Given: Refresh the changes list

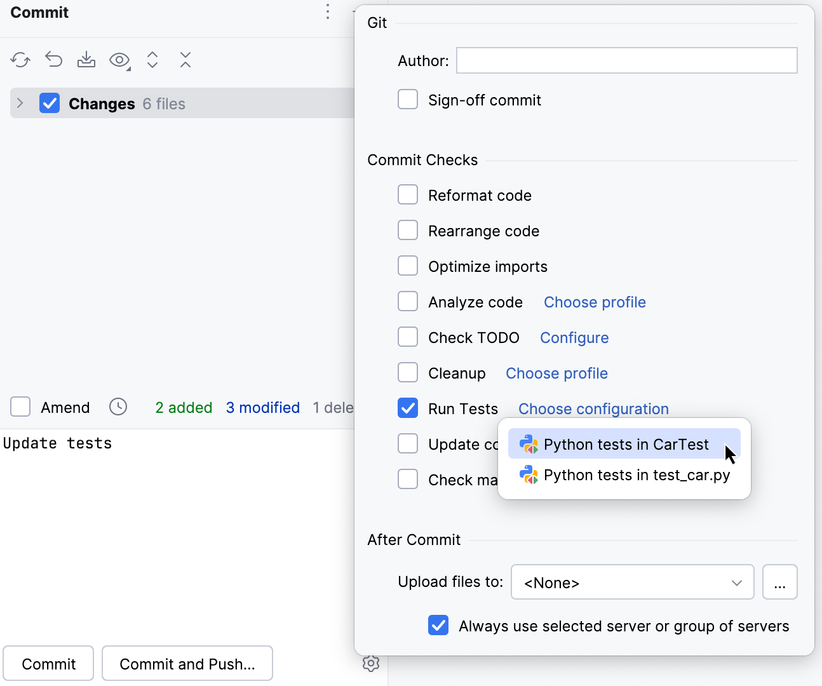Looking at the screenshot, I should click(x=20, y=59).
